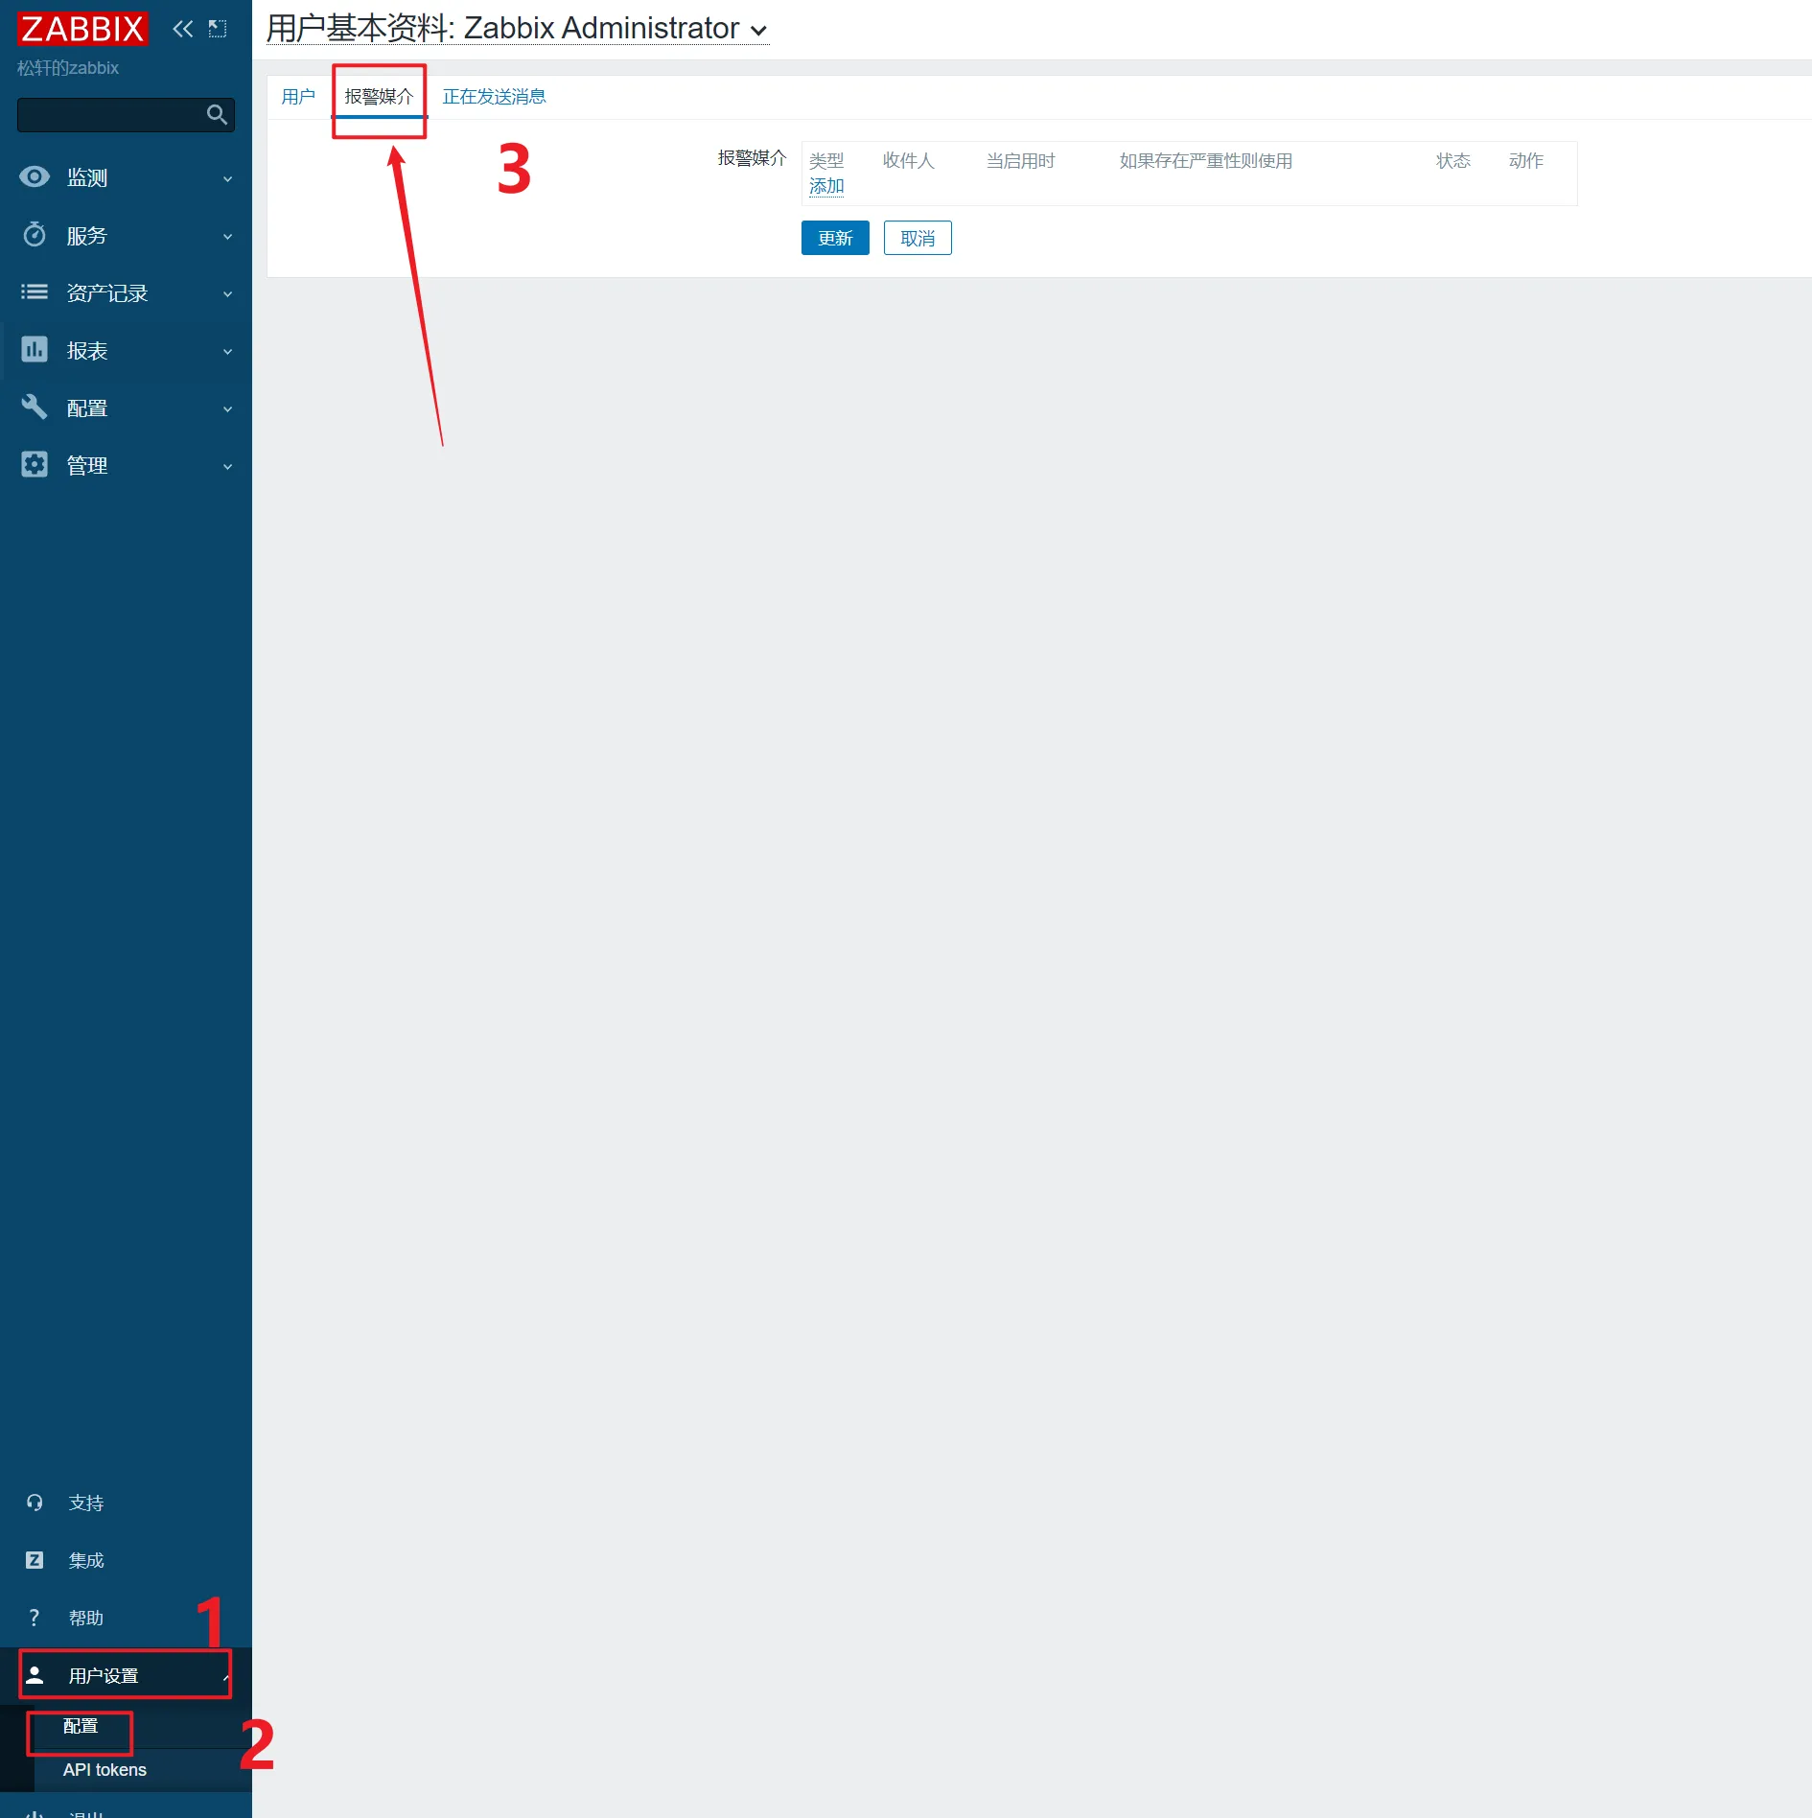The height and width of the screenshot is (1818, 1812).
Task: Open API tokens in user settings
Action: click(x=105, y=1769)
